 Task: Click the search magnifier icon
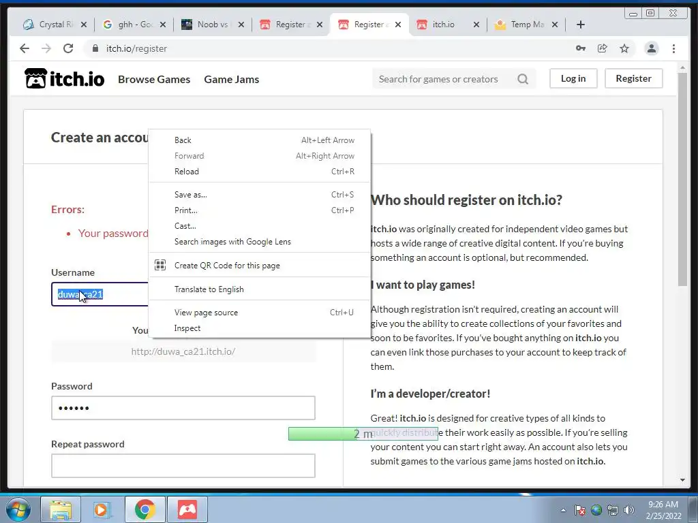click(523, 79)
